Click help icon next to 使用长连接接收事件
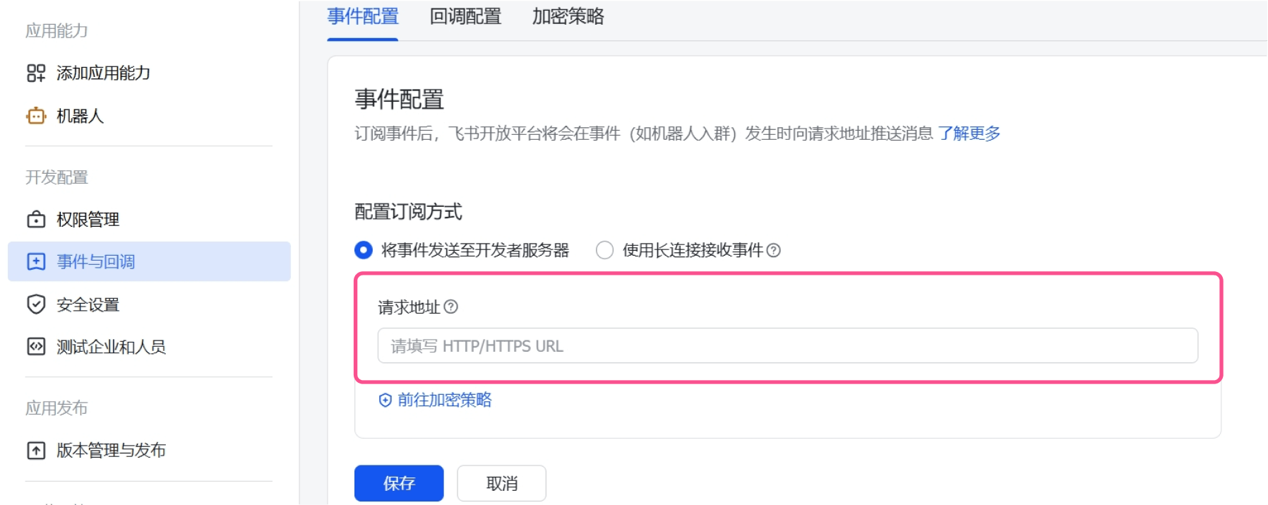The width and height of the screenshot is (1268, 505). tap(774, 250)
